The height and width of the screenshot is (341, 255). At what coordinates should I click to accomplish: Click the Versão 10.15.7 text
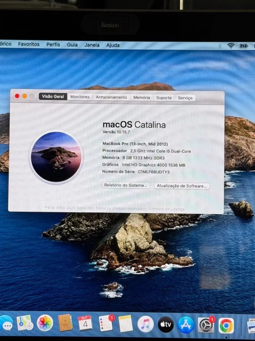click(116, 132)
